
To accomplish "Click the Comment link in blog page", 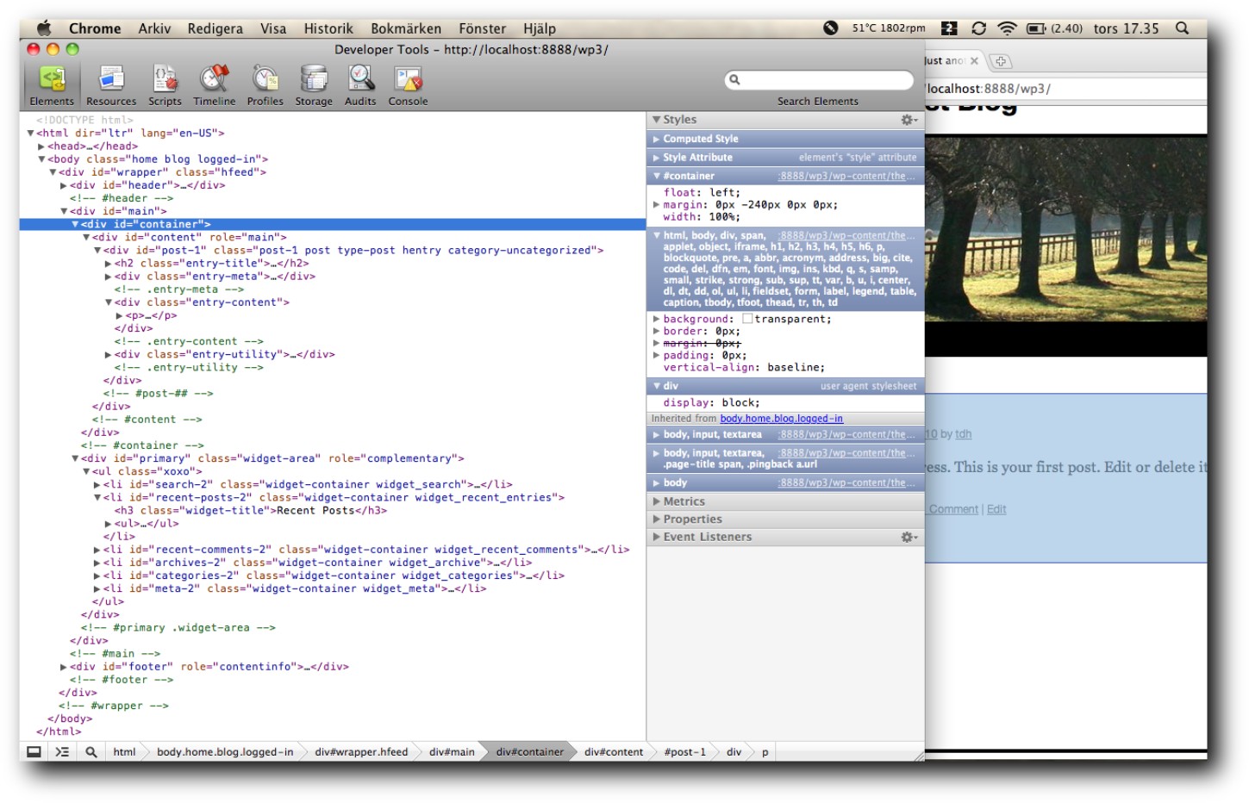I will click(x=953, y=509).
